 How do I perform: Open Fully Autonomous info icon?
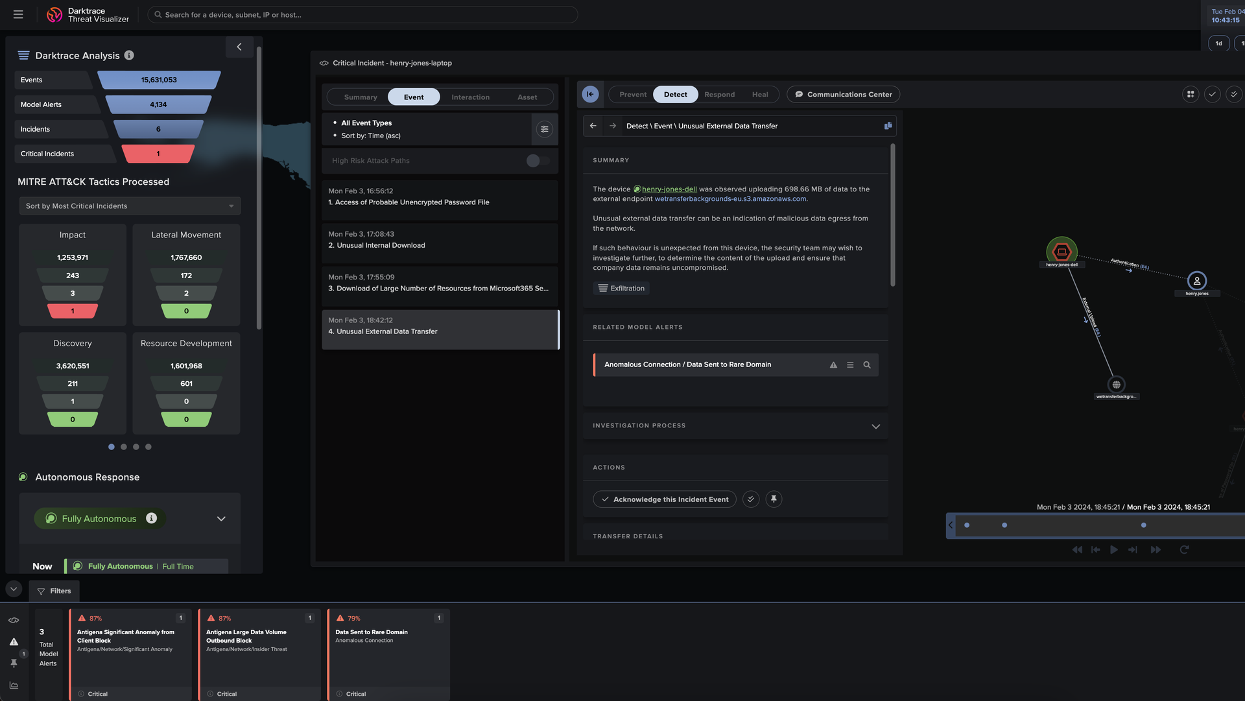click(151, 518)
